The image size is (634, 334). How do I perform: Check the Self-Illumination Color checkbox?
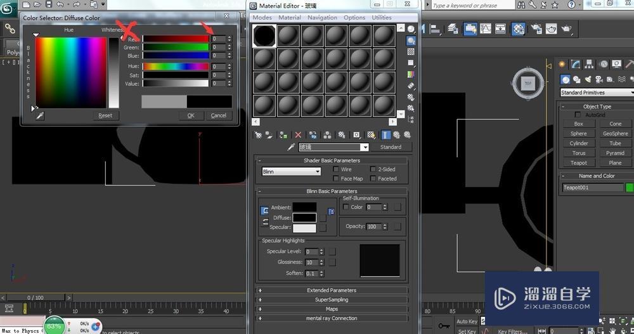click(346, 207)
